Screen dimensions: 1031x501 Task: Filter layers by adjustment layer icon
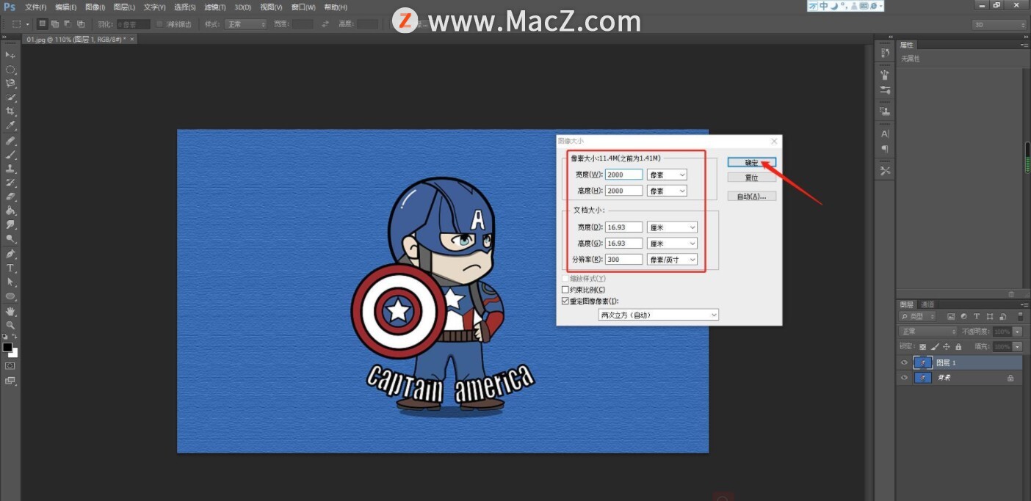(963, 317)
